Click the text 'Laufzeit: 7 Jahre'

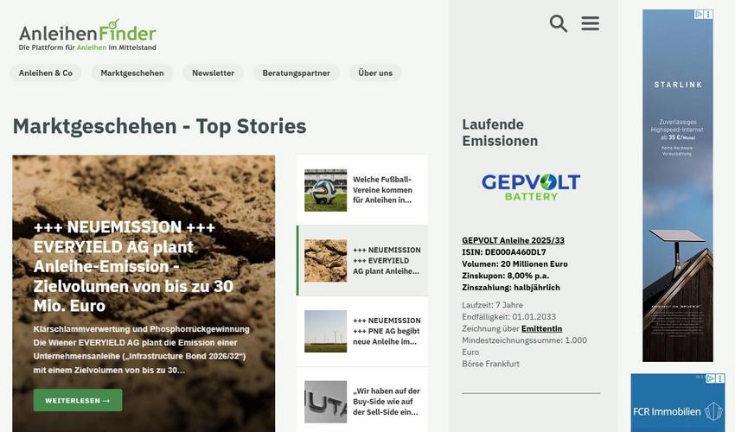(492, 305)
